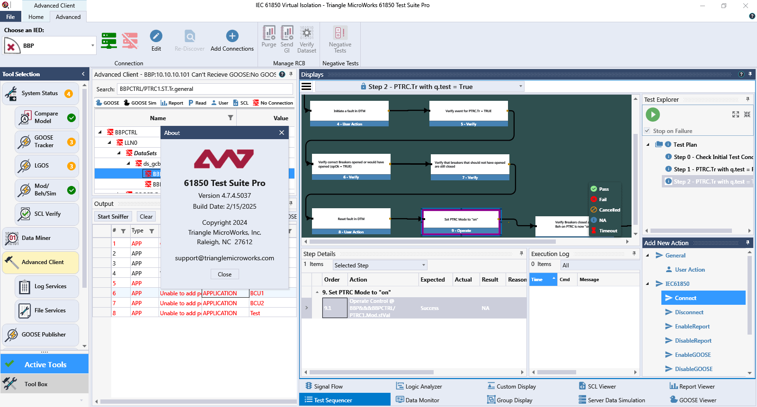Viewport: 757px width, 407px height.
Task: Toggle the Stop on Failure checkbox
Action: pos(647,131)
